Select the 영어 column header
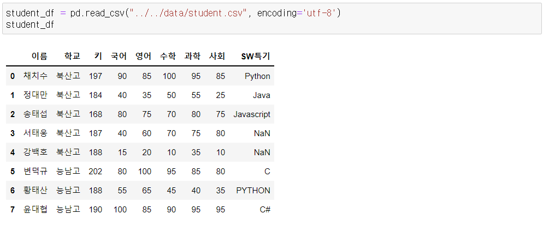The height and width of the screenshot is (226, 549). point(144,56)
